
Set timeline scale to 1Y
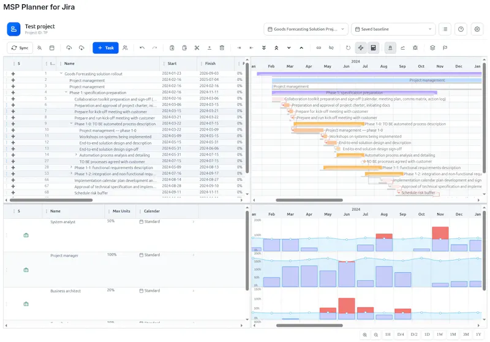478,335
